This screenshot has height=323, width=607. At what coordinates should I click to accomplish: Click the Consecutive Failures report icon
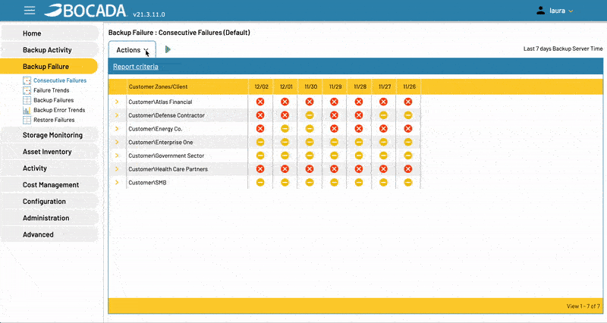[x=27, y=80]
